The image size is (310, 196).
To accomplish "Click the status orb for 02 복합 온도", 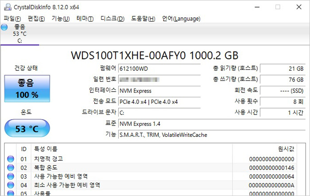I will click(11, 168).
